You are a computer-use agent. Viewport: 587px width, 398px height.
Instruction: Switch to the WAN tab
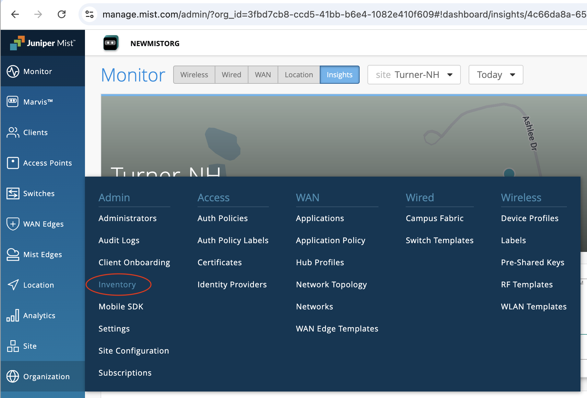(263, 75)
